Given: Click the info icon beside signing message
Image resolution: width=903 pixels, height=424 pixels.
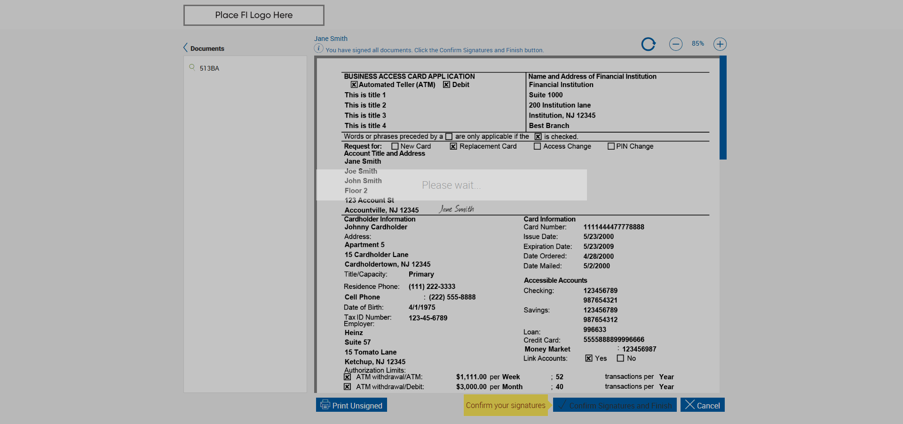Looking at the screenshot, I should 318,48.
